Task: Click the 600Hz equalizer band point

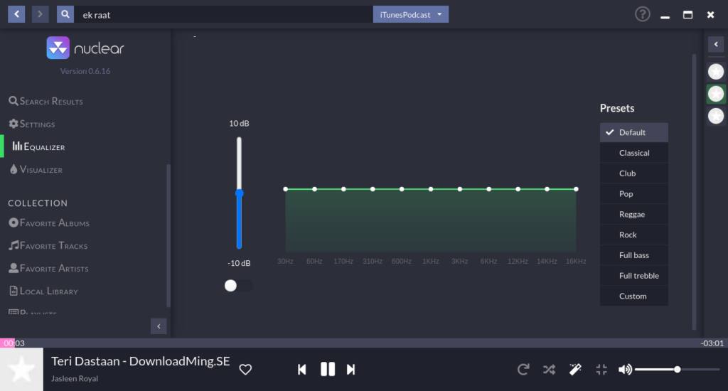Action: (x=402, y=189)
